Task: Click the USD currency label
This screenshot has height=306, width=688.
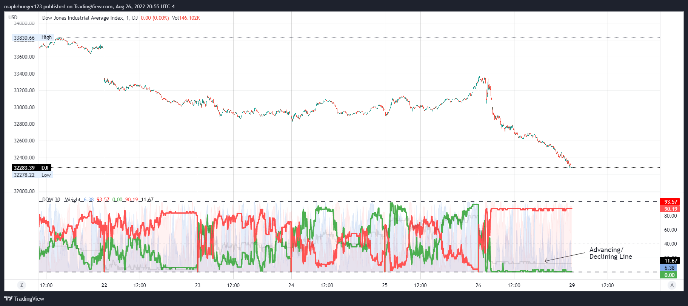Action: pyautogui.click(x=13, y=17)
